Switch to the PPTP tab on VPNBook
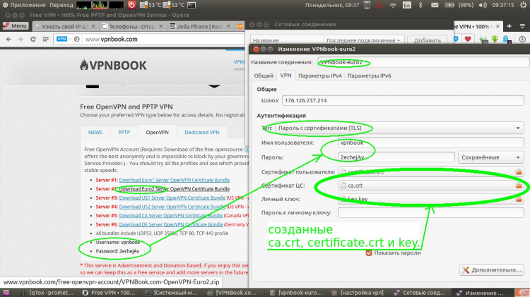Image resolution: width=530 pixels, height=297 pixels. (124, 133)
